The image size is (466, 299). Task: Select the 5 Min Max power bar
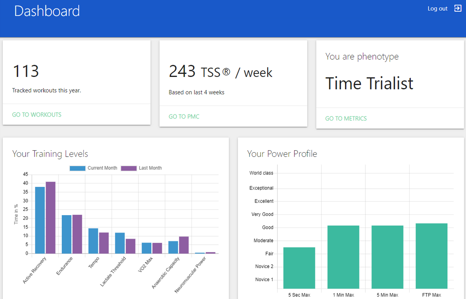click(x=387, y=257)
